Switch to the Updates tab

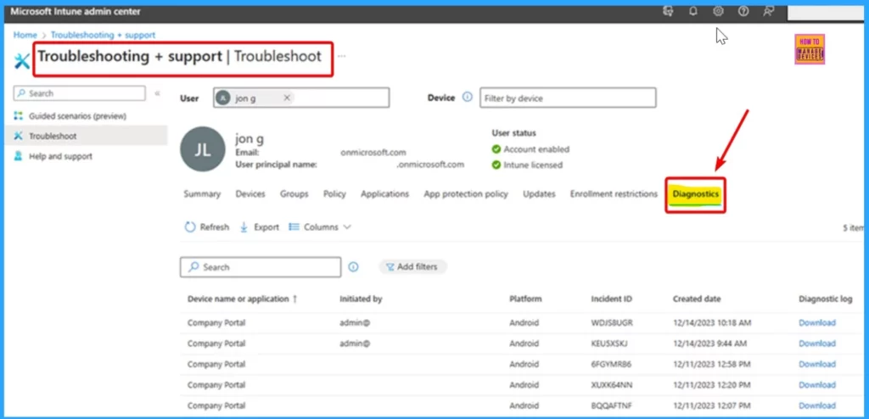tap(539, 194)
